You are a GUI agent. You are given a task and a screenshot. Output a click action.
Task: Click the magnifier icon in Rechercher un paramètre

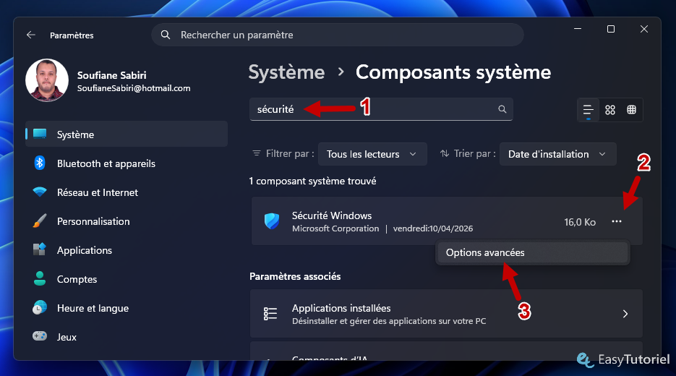point(166,35)
